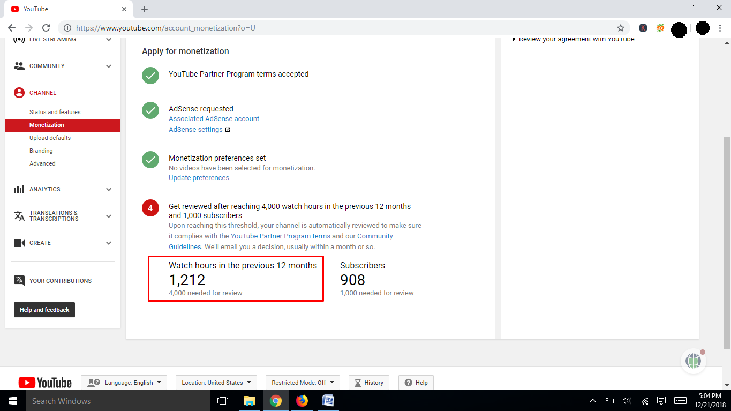Expand the Live Streaming sidebar section
Viewport: 731px width, 411px height.
(109, 39)
